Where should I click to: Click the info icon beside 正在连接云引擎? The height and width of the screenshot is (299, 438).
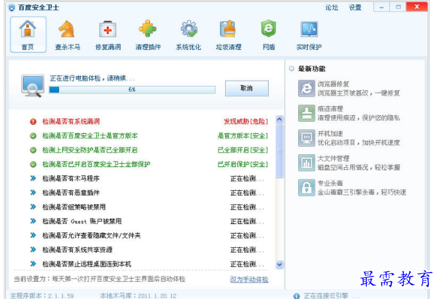(297, 296)
